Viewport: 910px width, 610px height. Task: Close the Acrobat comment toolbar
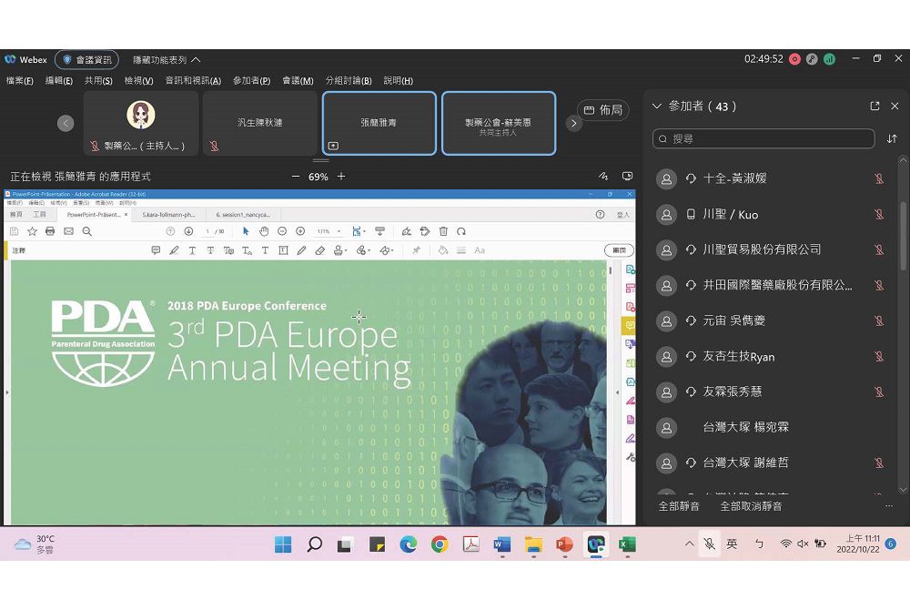coord(619,250)
